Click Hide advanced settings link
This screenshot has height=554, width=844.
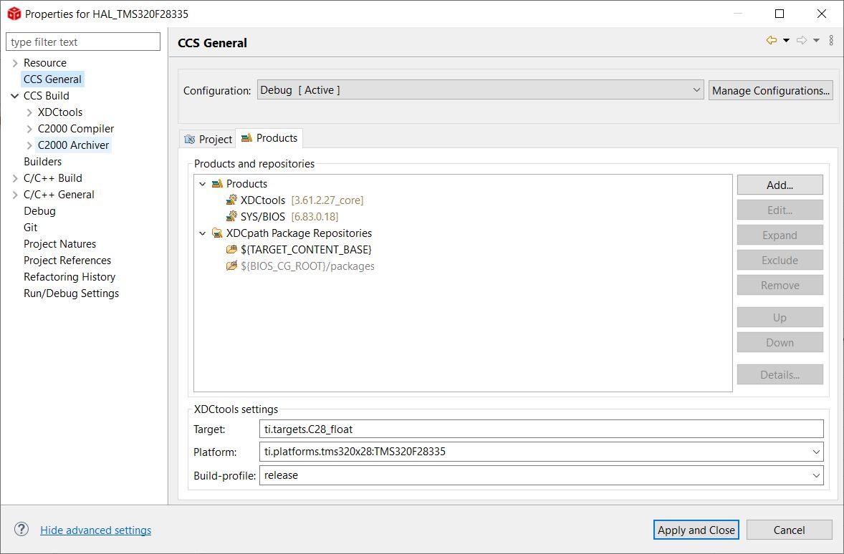[95, 530]
